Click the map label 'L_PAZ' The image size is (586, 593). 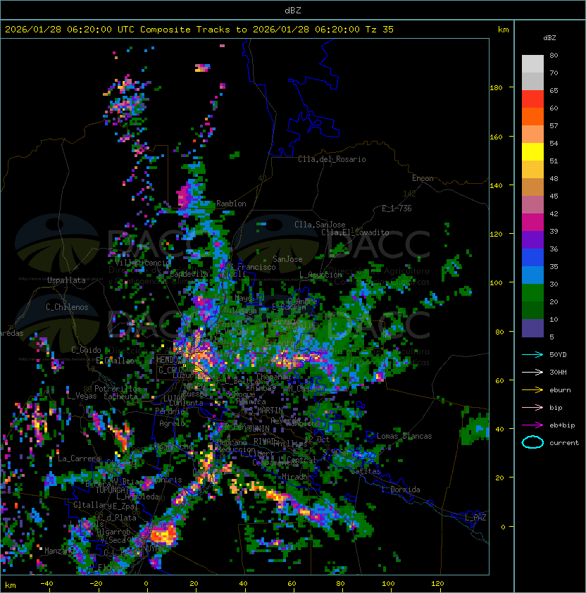pyautogui.click(x=475, y=518)
